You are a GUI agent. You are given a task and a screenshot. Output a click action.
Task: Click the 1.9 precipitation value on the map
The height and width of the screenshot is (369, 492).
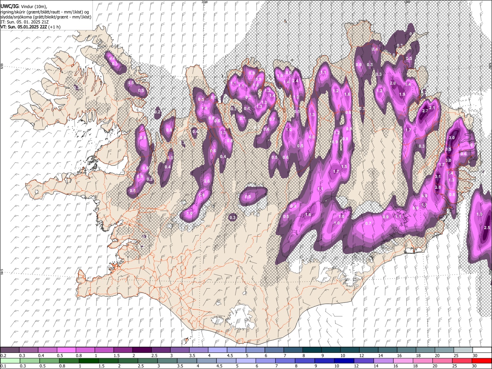coord(402,95)
